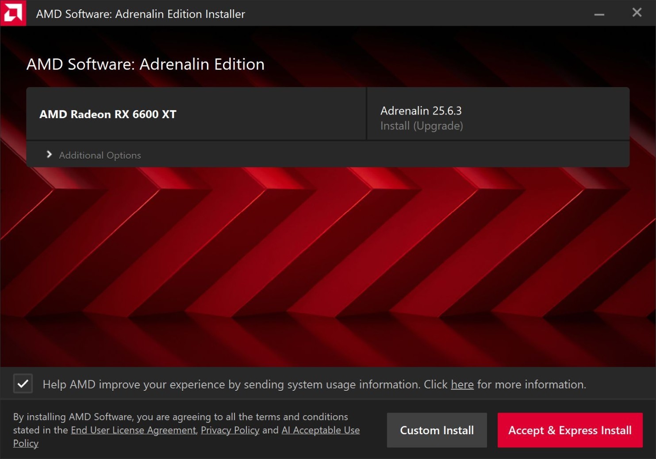
Task: Click the red chevron background artwork
Action: point(327,265)
